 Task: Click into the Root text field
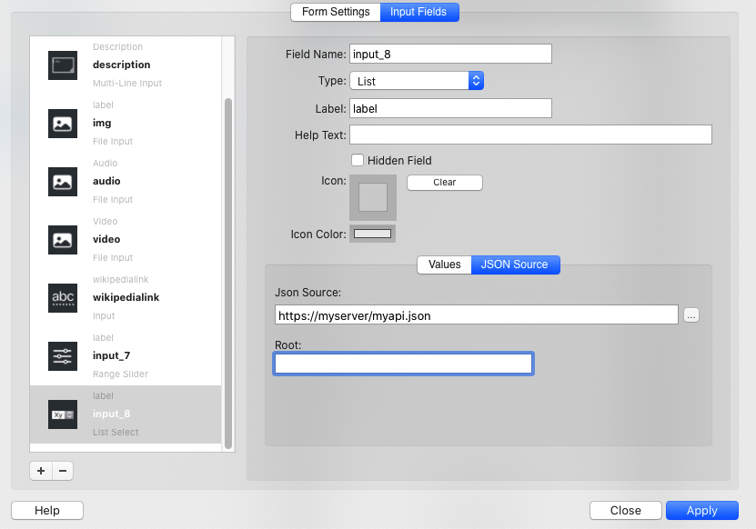pos(403,364)
